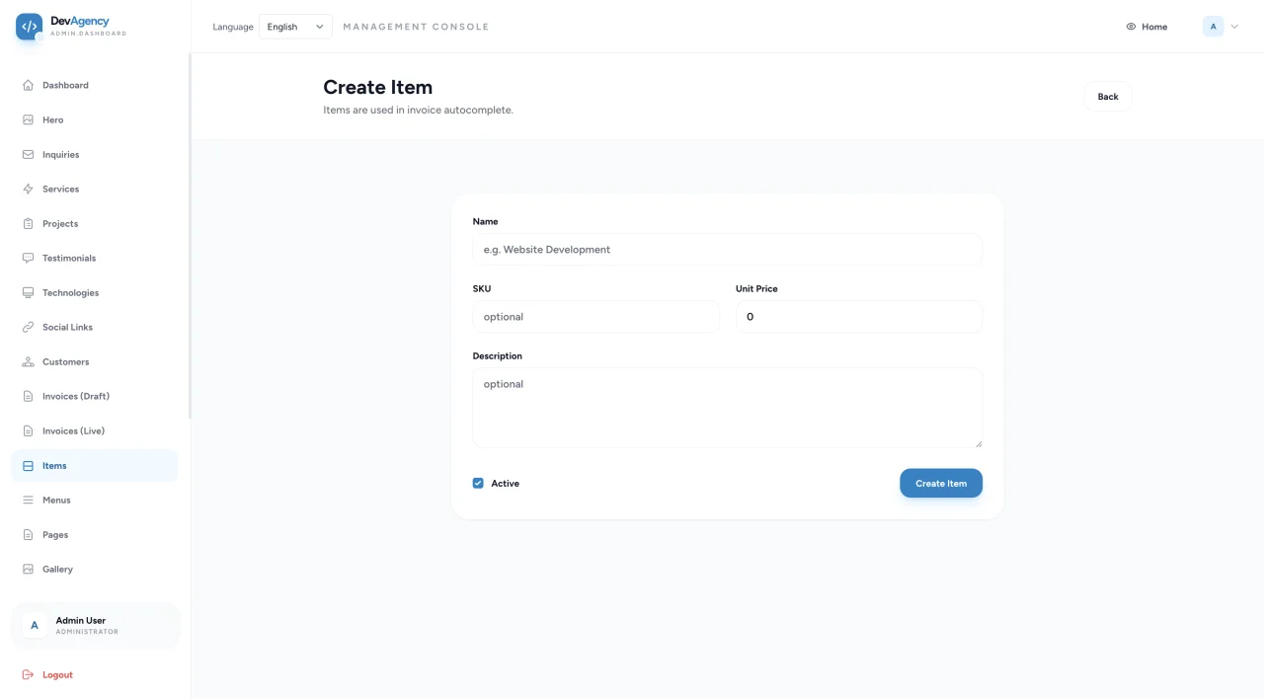Click the Invoices (Live) document icon
Image resolution: width=1264 pixels, height=699 pixels.
[x=28, y=430]
